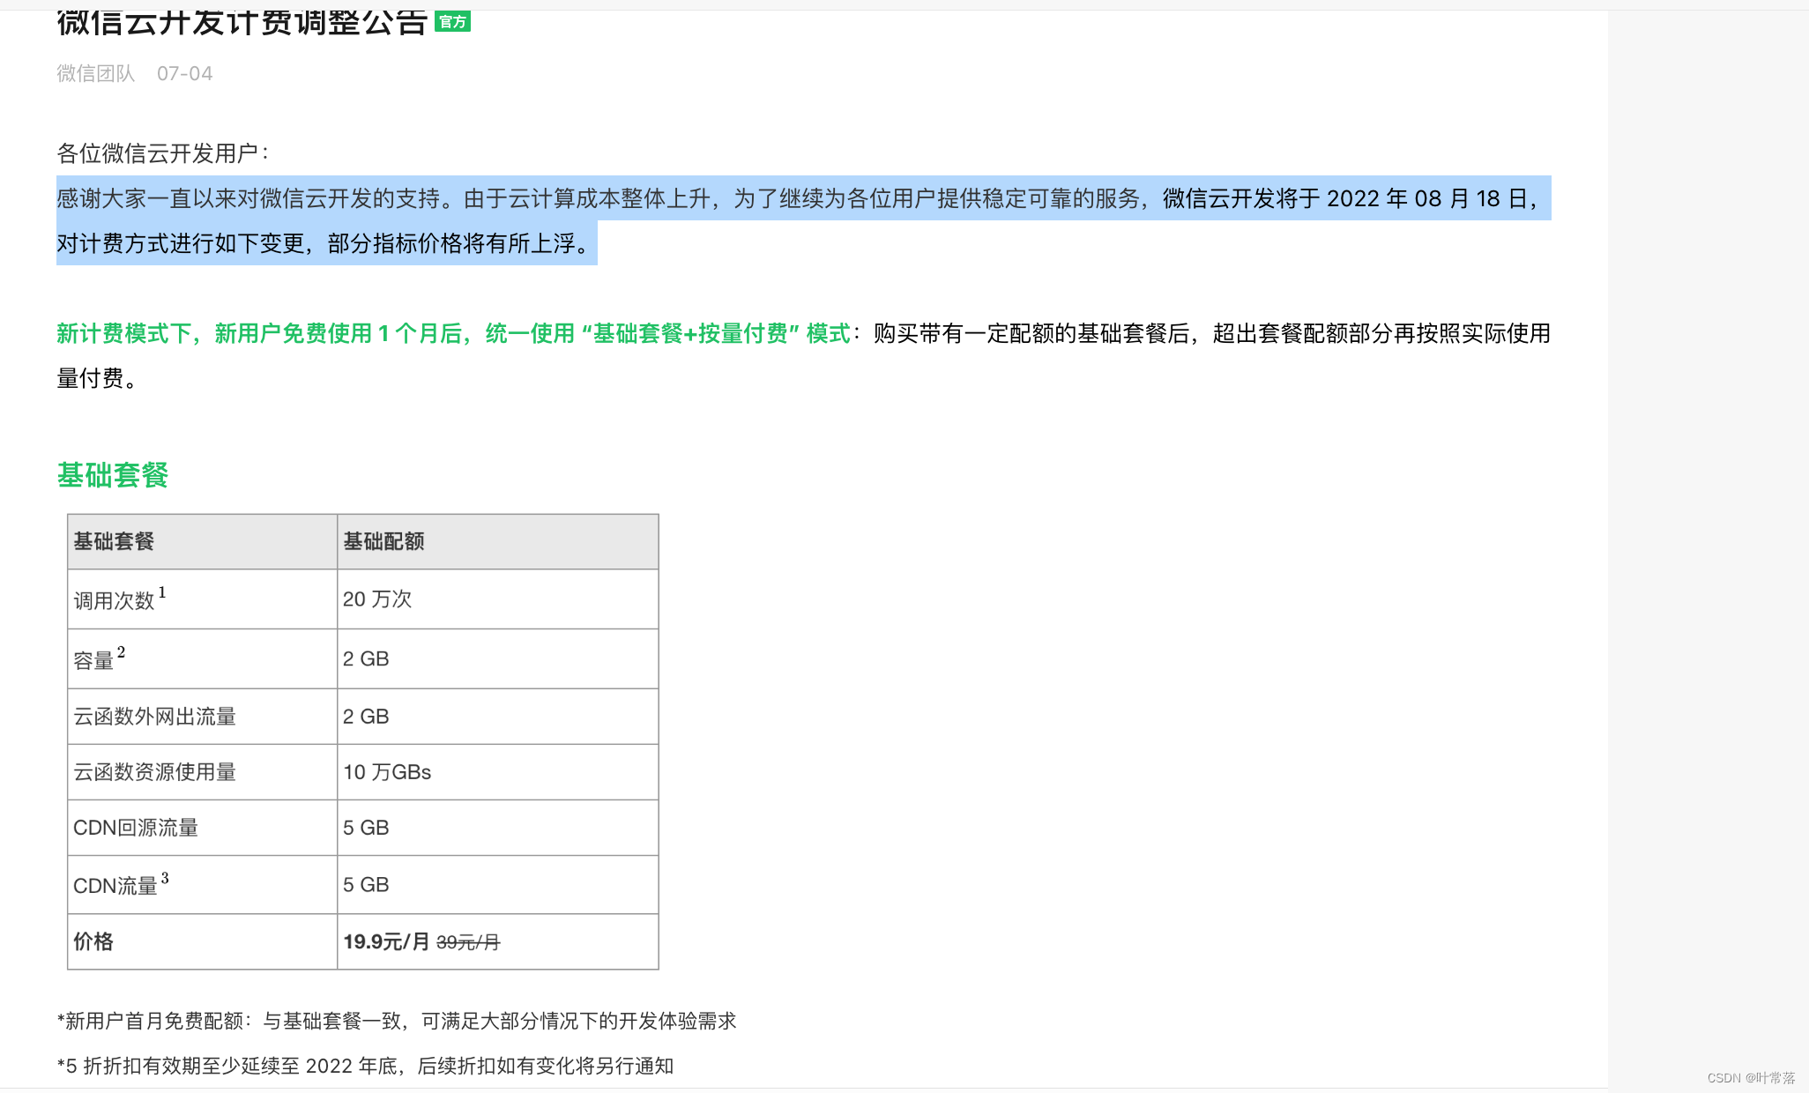Click the 微信团队 author name

95,73
